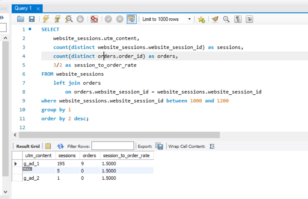Refresh results with blue arrows icon
Viewport: 308px width, 199px height.
[x=60, y=146]
